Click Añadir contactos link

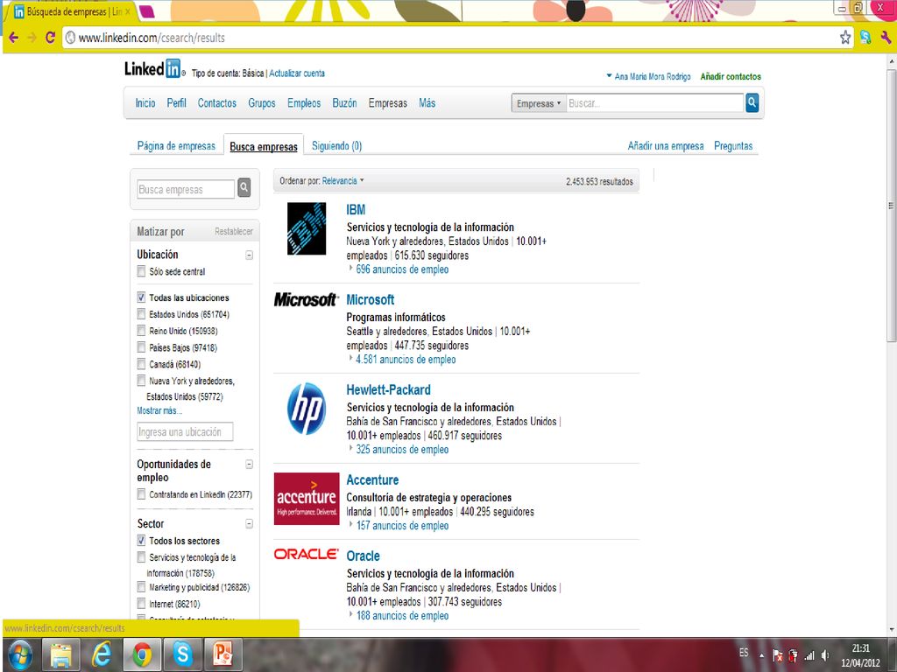[x=731, y=76]
